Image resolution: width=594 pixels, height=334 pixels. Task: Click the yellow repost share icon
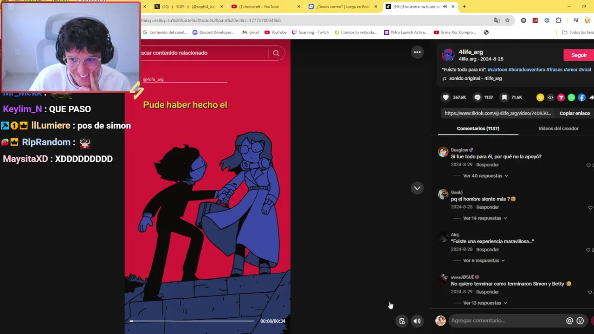[540, 97]
